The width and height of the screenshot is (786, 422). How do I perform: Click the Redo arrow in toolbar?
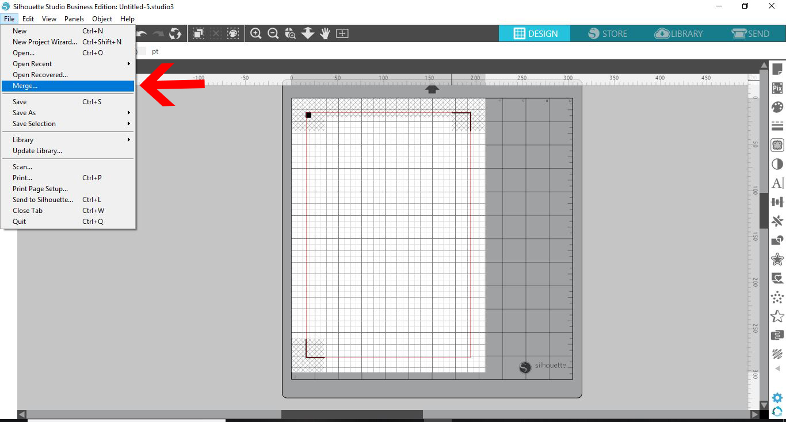pos(158,34)
